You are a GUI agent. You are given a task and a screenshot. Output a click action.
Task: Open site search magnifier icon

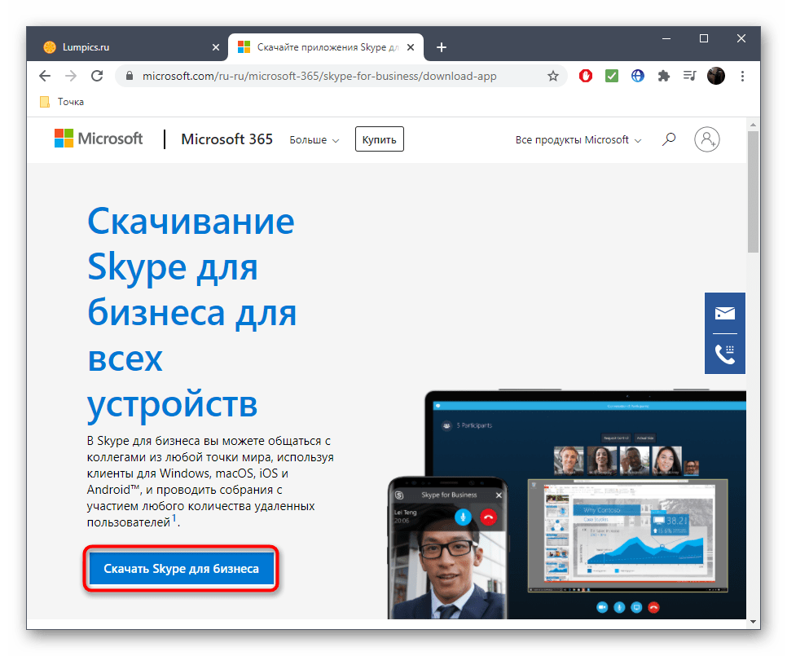669,139
